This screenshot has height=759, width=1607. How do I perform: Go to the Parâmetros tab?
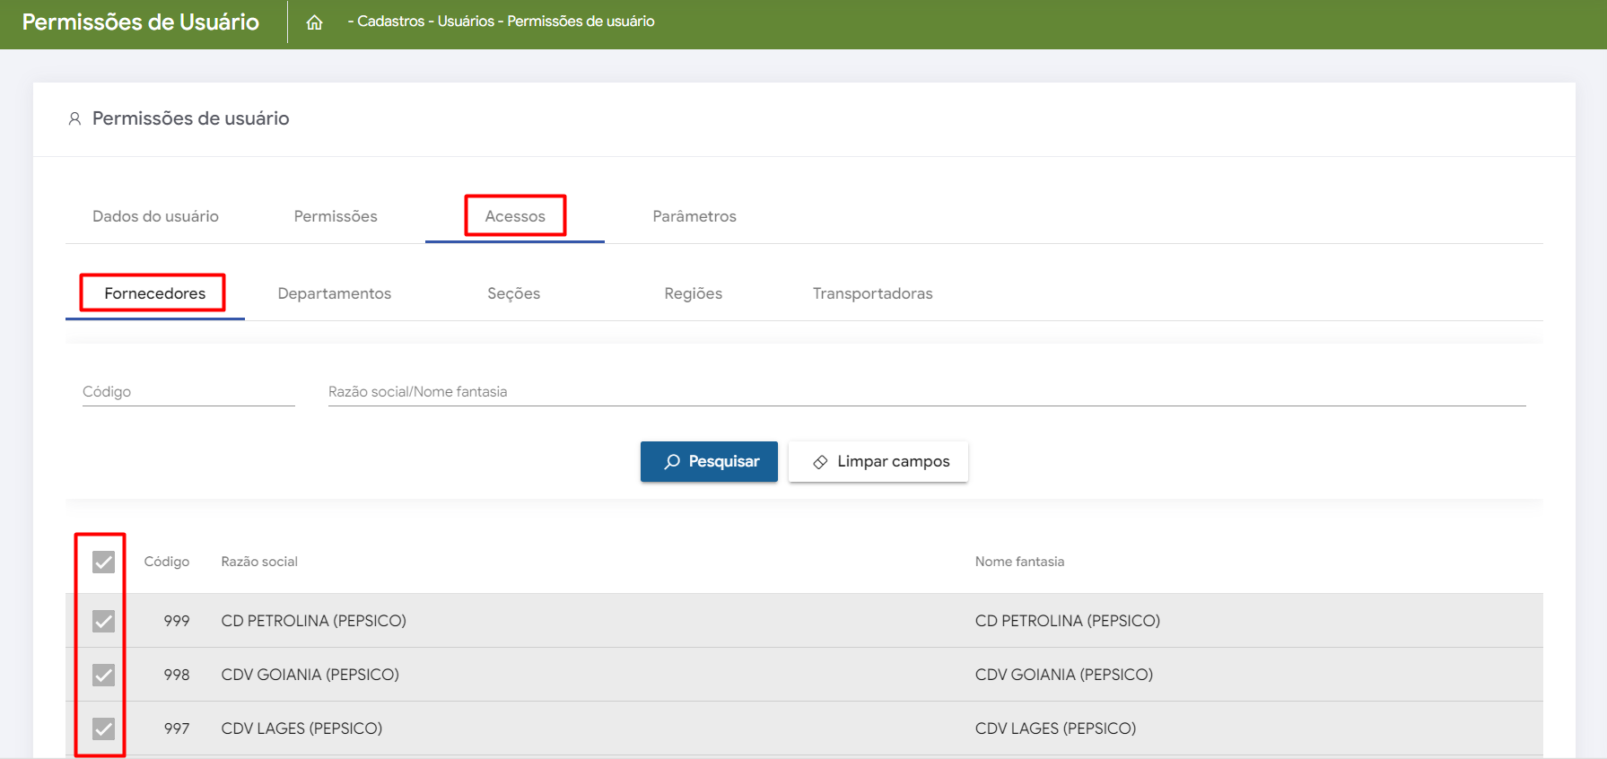(x=694, y=216)
